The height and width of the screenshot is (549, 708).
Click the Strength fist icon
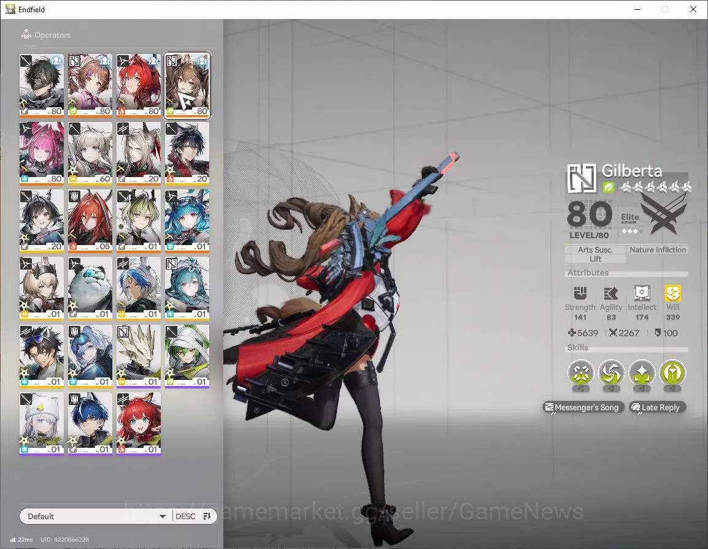(x=580, y=293)
